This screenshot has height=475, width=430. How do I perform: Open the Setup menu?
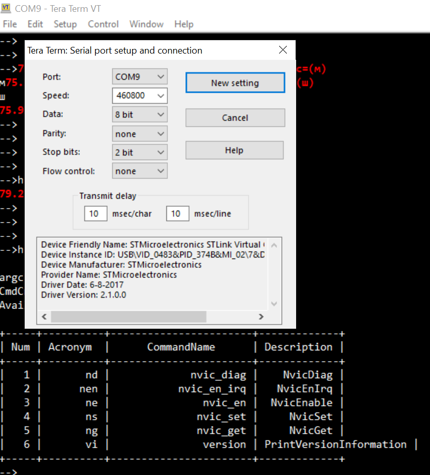[65, 24]
